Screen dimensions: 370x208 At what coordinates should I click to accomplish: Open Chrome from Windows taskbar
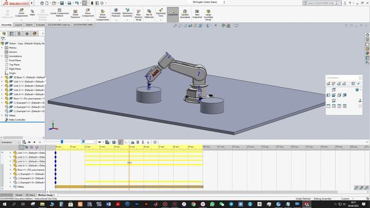(194, 204)
